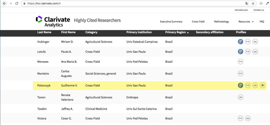Click 'Univ Estadual Campinas' institution cell
Viewport: 270px width, 125px height.
pos(142,42)
